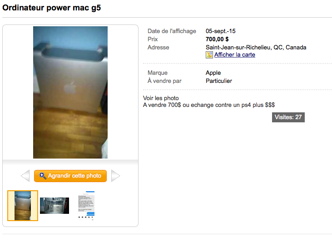Click the magnifier icon on enlarge button
The width and height of the screenshot is (332, 246).
[43, 176]
